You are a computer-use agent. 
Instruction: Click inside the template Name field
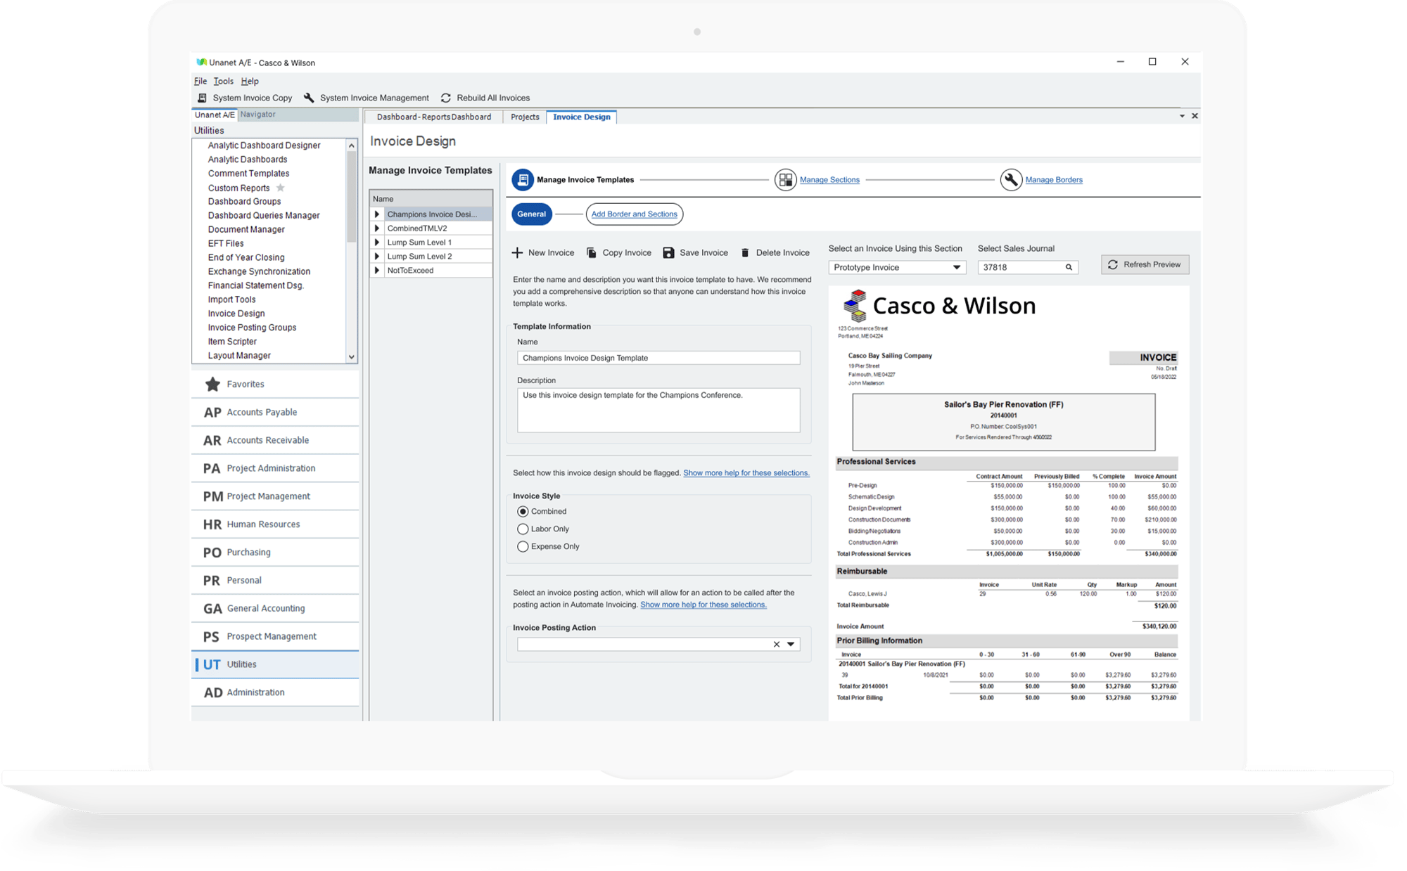(658, 358)
